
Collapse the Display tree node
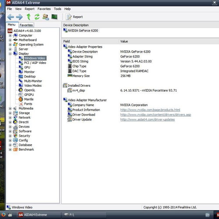pos(10,53)
